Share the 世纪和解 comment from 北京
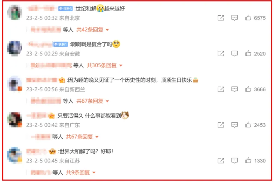 click(221, 18)
